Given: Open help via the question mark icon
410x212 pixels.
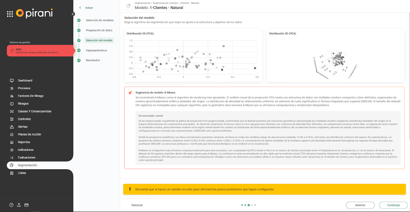Looking at the screenshot, I should point(11,205).
